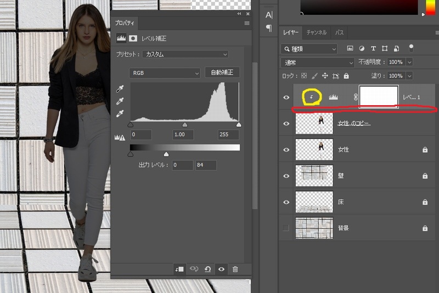Delete the adjustment layer with trash icon

[x=235, y=269]
